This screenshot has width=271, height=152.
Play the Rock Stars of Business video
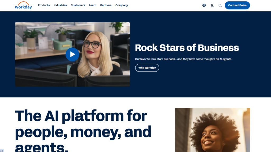(x=72, y=55)
